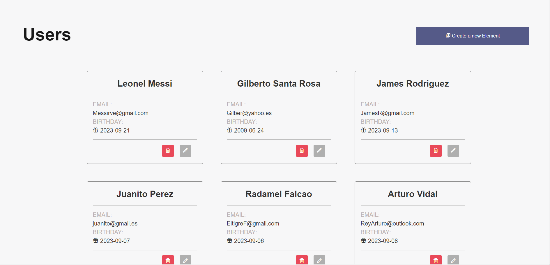Click trash icon for James Rodriguez
Viewport: 550px width, 265px height.
pyautogui.click(x=436, y=151)
